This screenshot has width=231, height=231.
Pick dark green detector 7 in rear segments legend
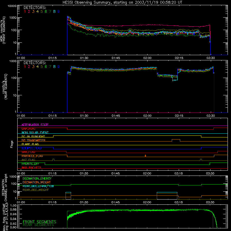(x=50, y=67)
